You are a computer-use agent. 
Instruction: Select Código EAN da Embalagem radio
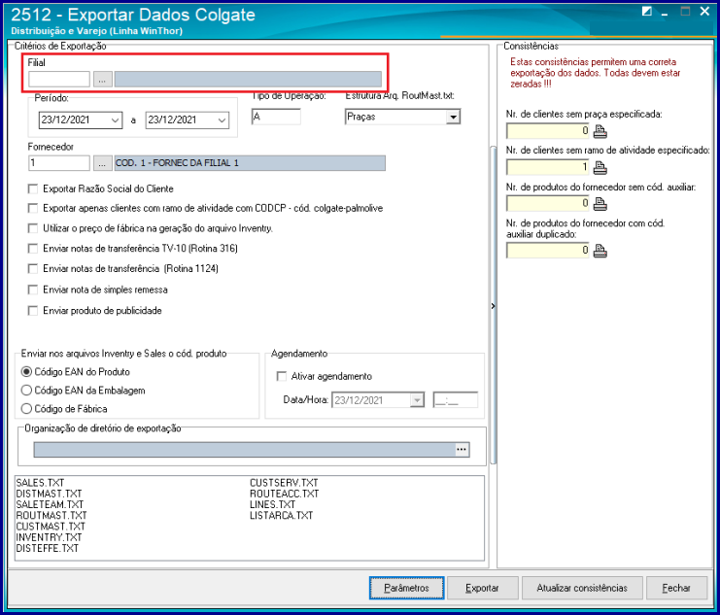tap(26, 391)
